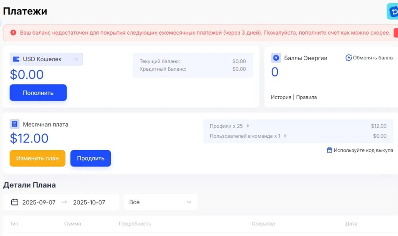
Task: Click the Тип column header
Action: click(14, 224)
